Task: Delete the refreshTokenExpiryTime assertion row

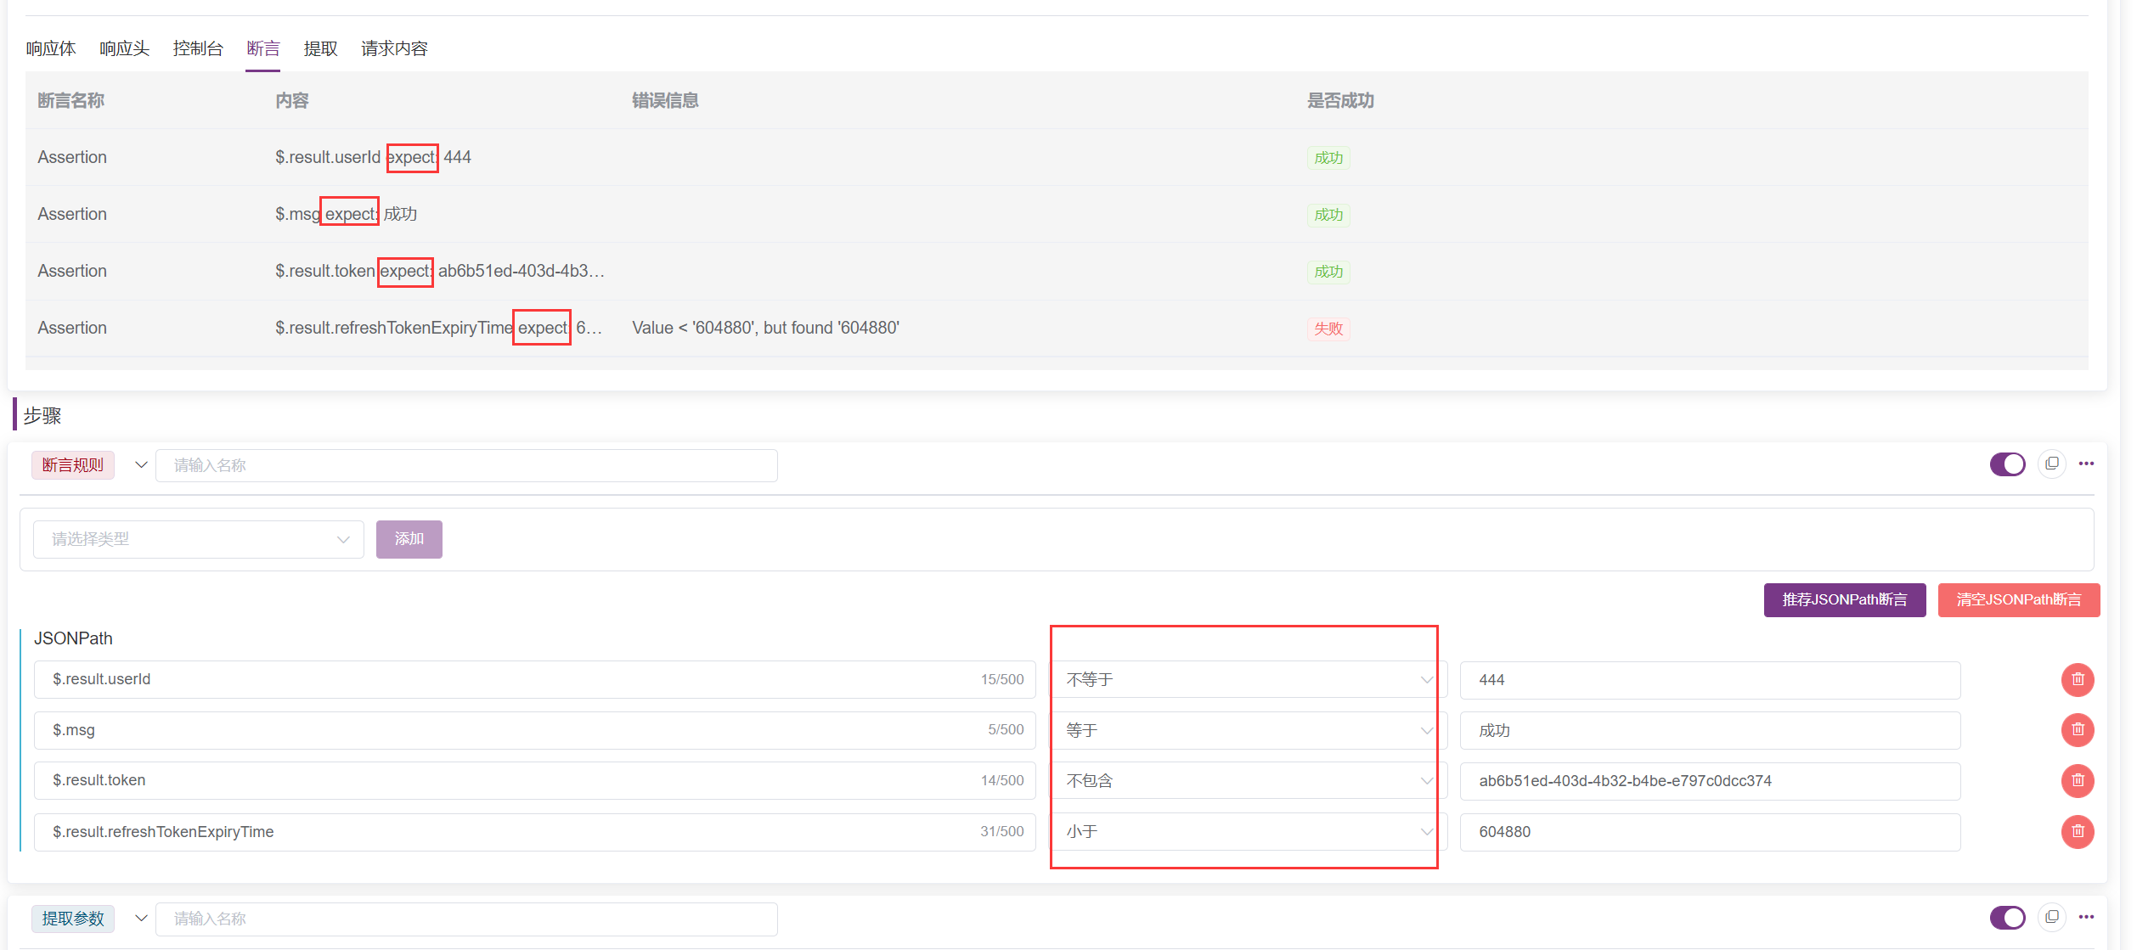Action: [x=2077, y=831]
